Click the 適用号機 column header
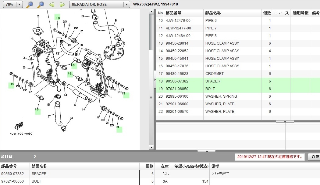 pos(300,13)
